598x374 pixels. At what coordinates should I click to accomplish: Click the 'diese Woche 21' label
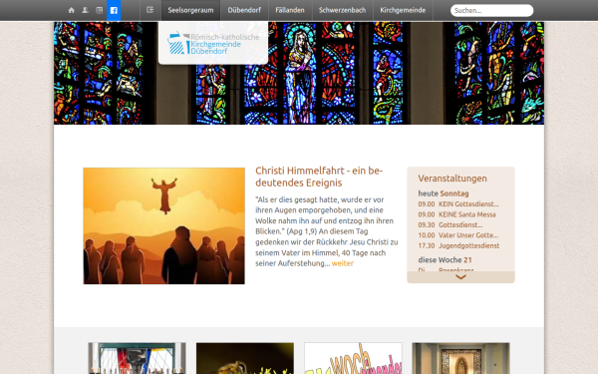pyautogui.click(x=445, y=260)
